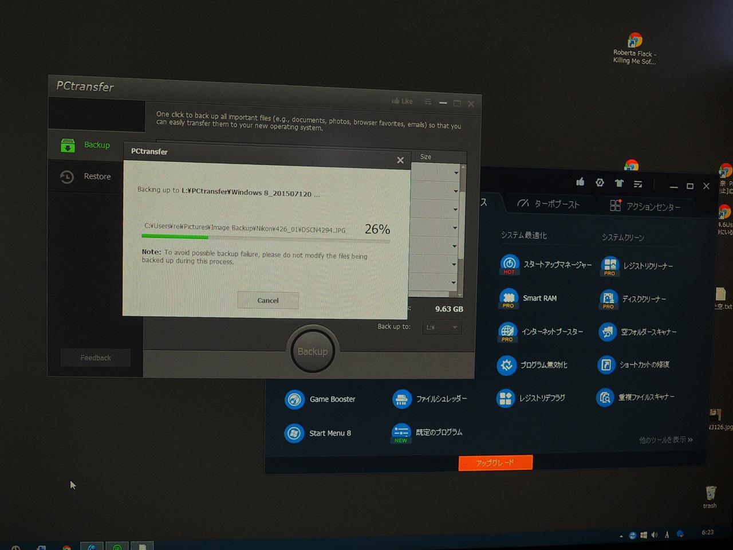Click the shirt skin icon
The height and width of the screenshot is (550, 733).
pos(619,183)
